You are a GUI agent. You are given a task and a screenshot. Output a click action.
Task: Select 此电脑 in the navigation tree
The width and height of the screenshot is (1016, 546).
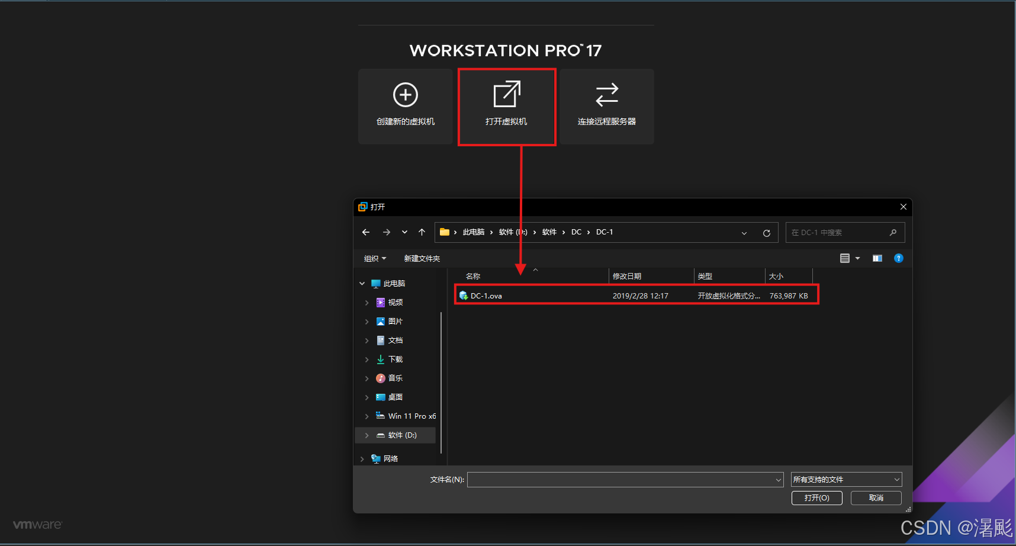pyautogui.click(x=394, y=284)
